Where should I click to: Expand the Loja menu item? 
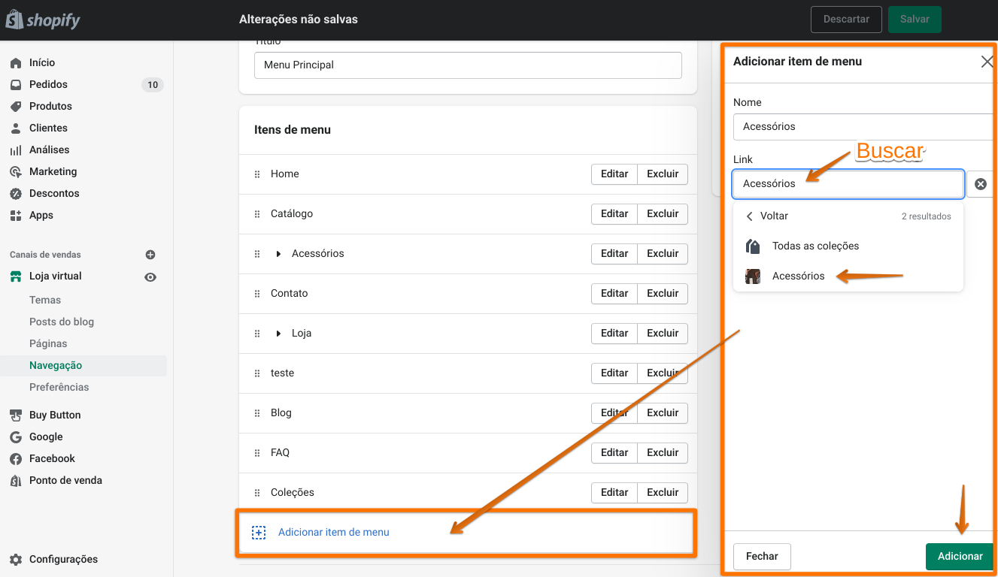pyautogui.click(x=279, y=334)
